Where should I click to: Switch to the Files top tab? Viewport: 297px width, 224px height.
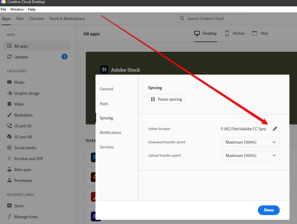pos(20,18)
